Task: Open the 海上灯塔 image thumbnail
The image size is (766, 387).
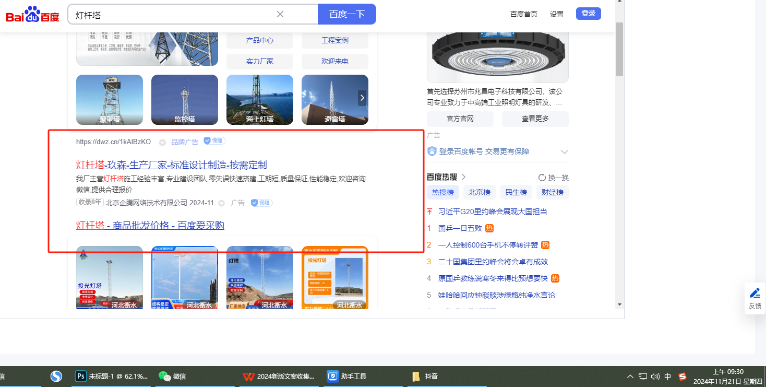Action: click(x=260, y=100)
